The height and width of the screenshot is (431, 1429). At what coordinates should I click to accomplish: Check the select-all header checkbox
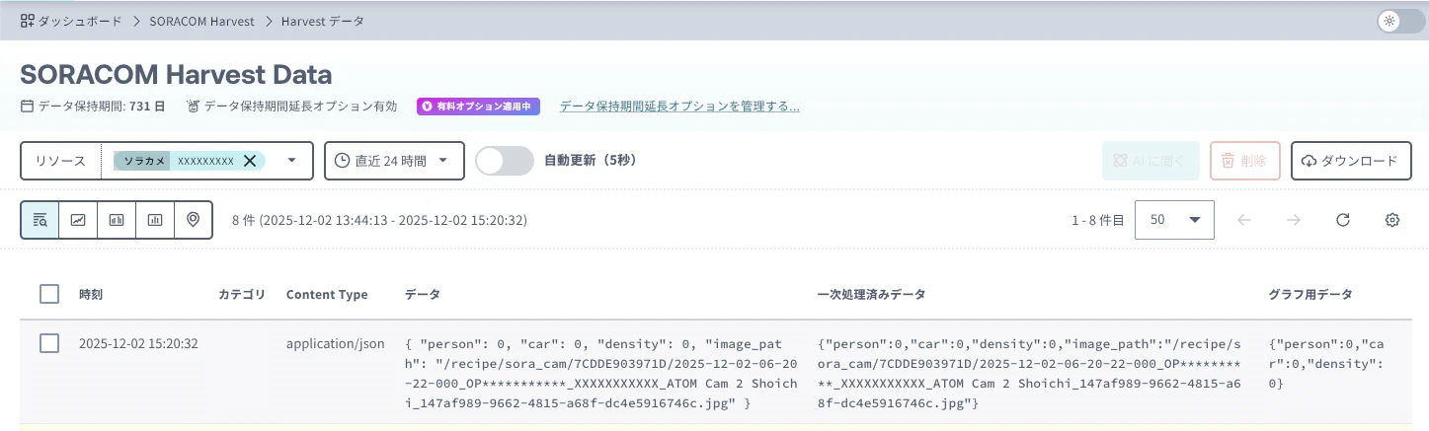pyautogui.click(x=49, y=294)
